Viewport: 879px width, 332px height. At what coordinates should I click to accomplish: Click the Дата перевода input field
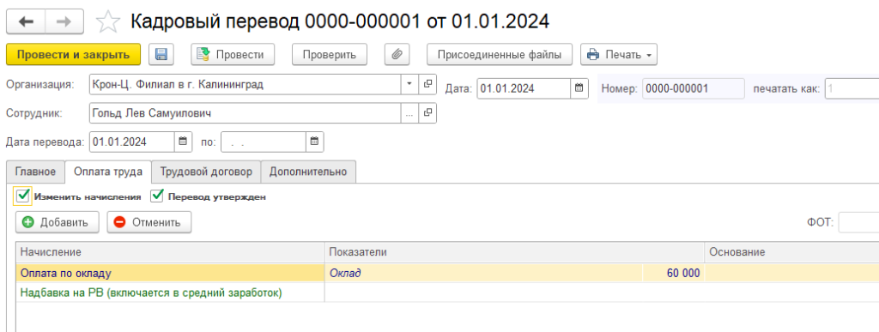point(131,142)
